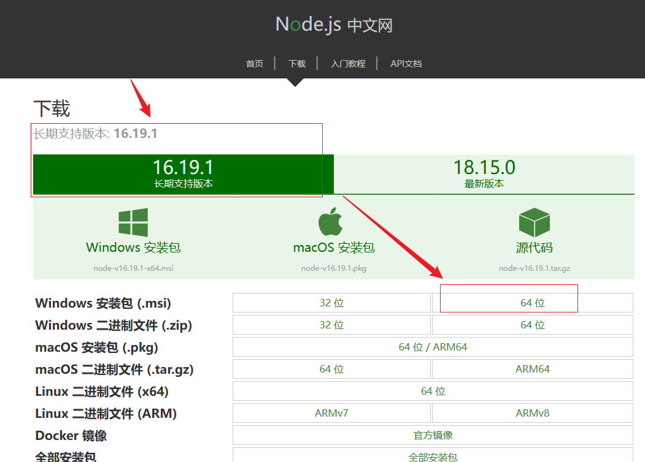Open 源代码 via the cube icon
Image resolution: width=645 pixels, height=462 pixels.
click(533, 222)
